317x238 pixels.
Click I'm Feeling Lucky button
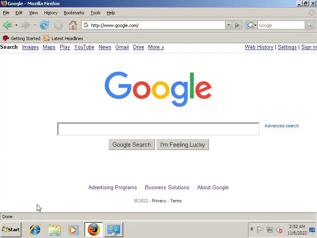tap(183, 144)
